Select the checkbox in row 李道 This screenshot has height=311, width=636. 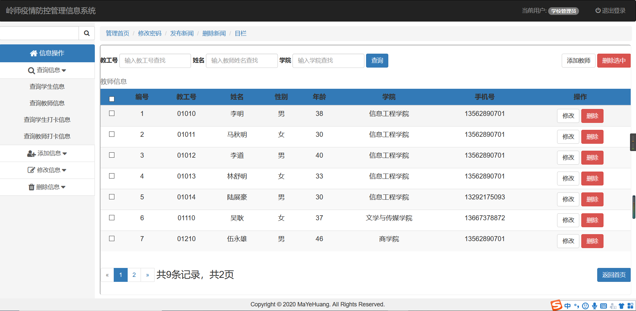click(x=112, y=155)
